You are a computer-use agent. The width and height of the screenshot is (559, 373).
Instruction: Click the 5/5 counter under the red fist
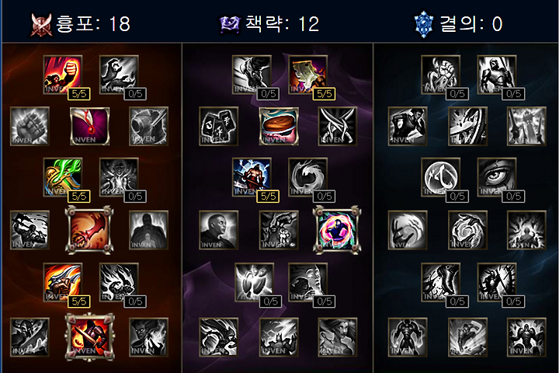click(78, 94)
